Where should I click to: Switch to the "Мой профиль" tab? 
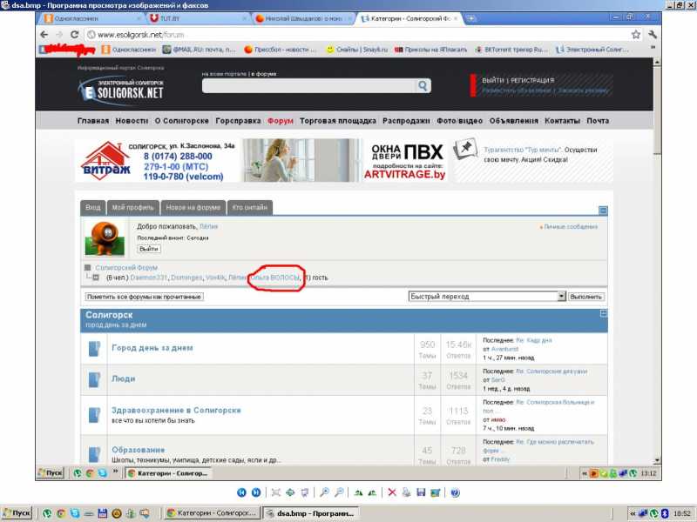tap(132, 207)
